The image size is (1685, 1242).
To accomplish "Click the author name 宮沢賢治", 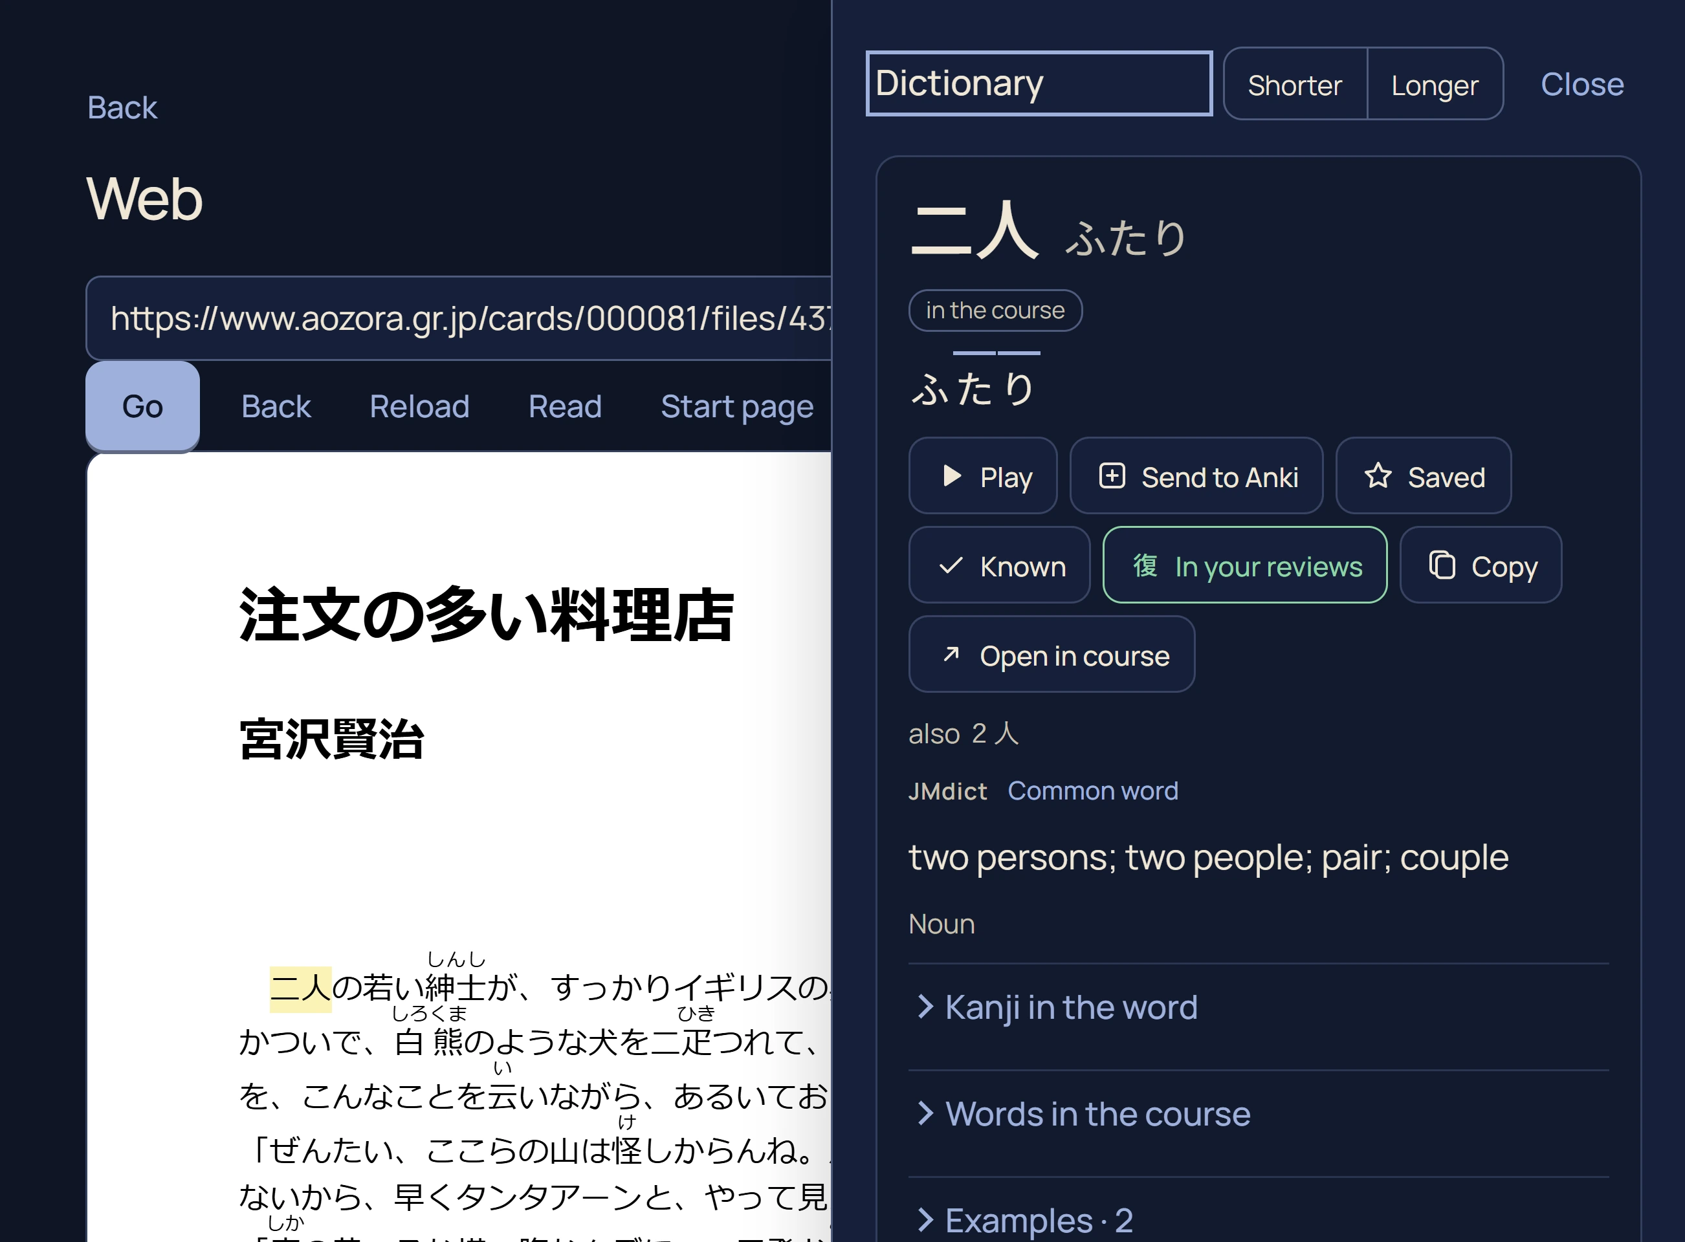I will click(x=331, y=739).
